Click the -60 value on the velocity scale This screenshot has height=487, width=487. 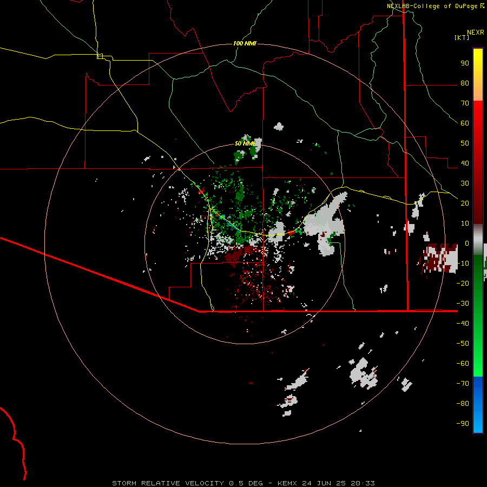pos(463,364)
